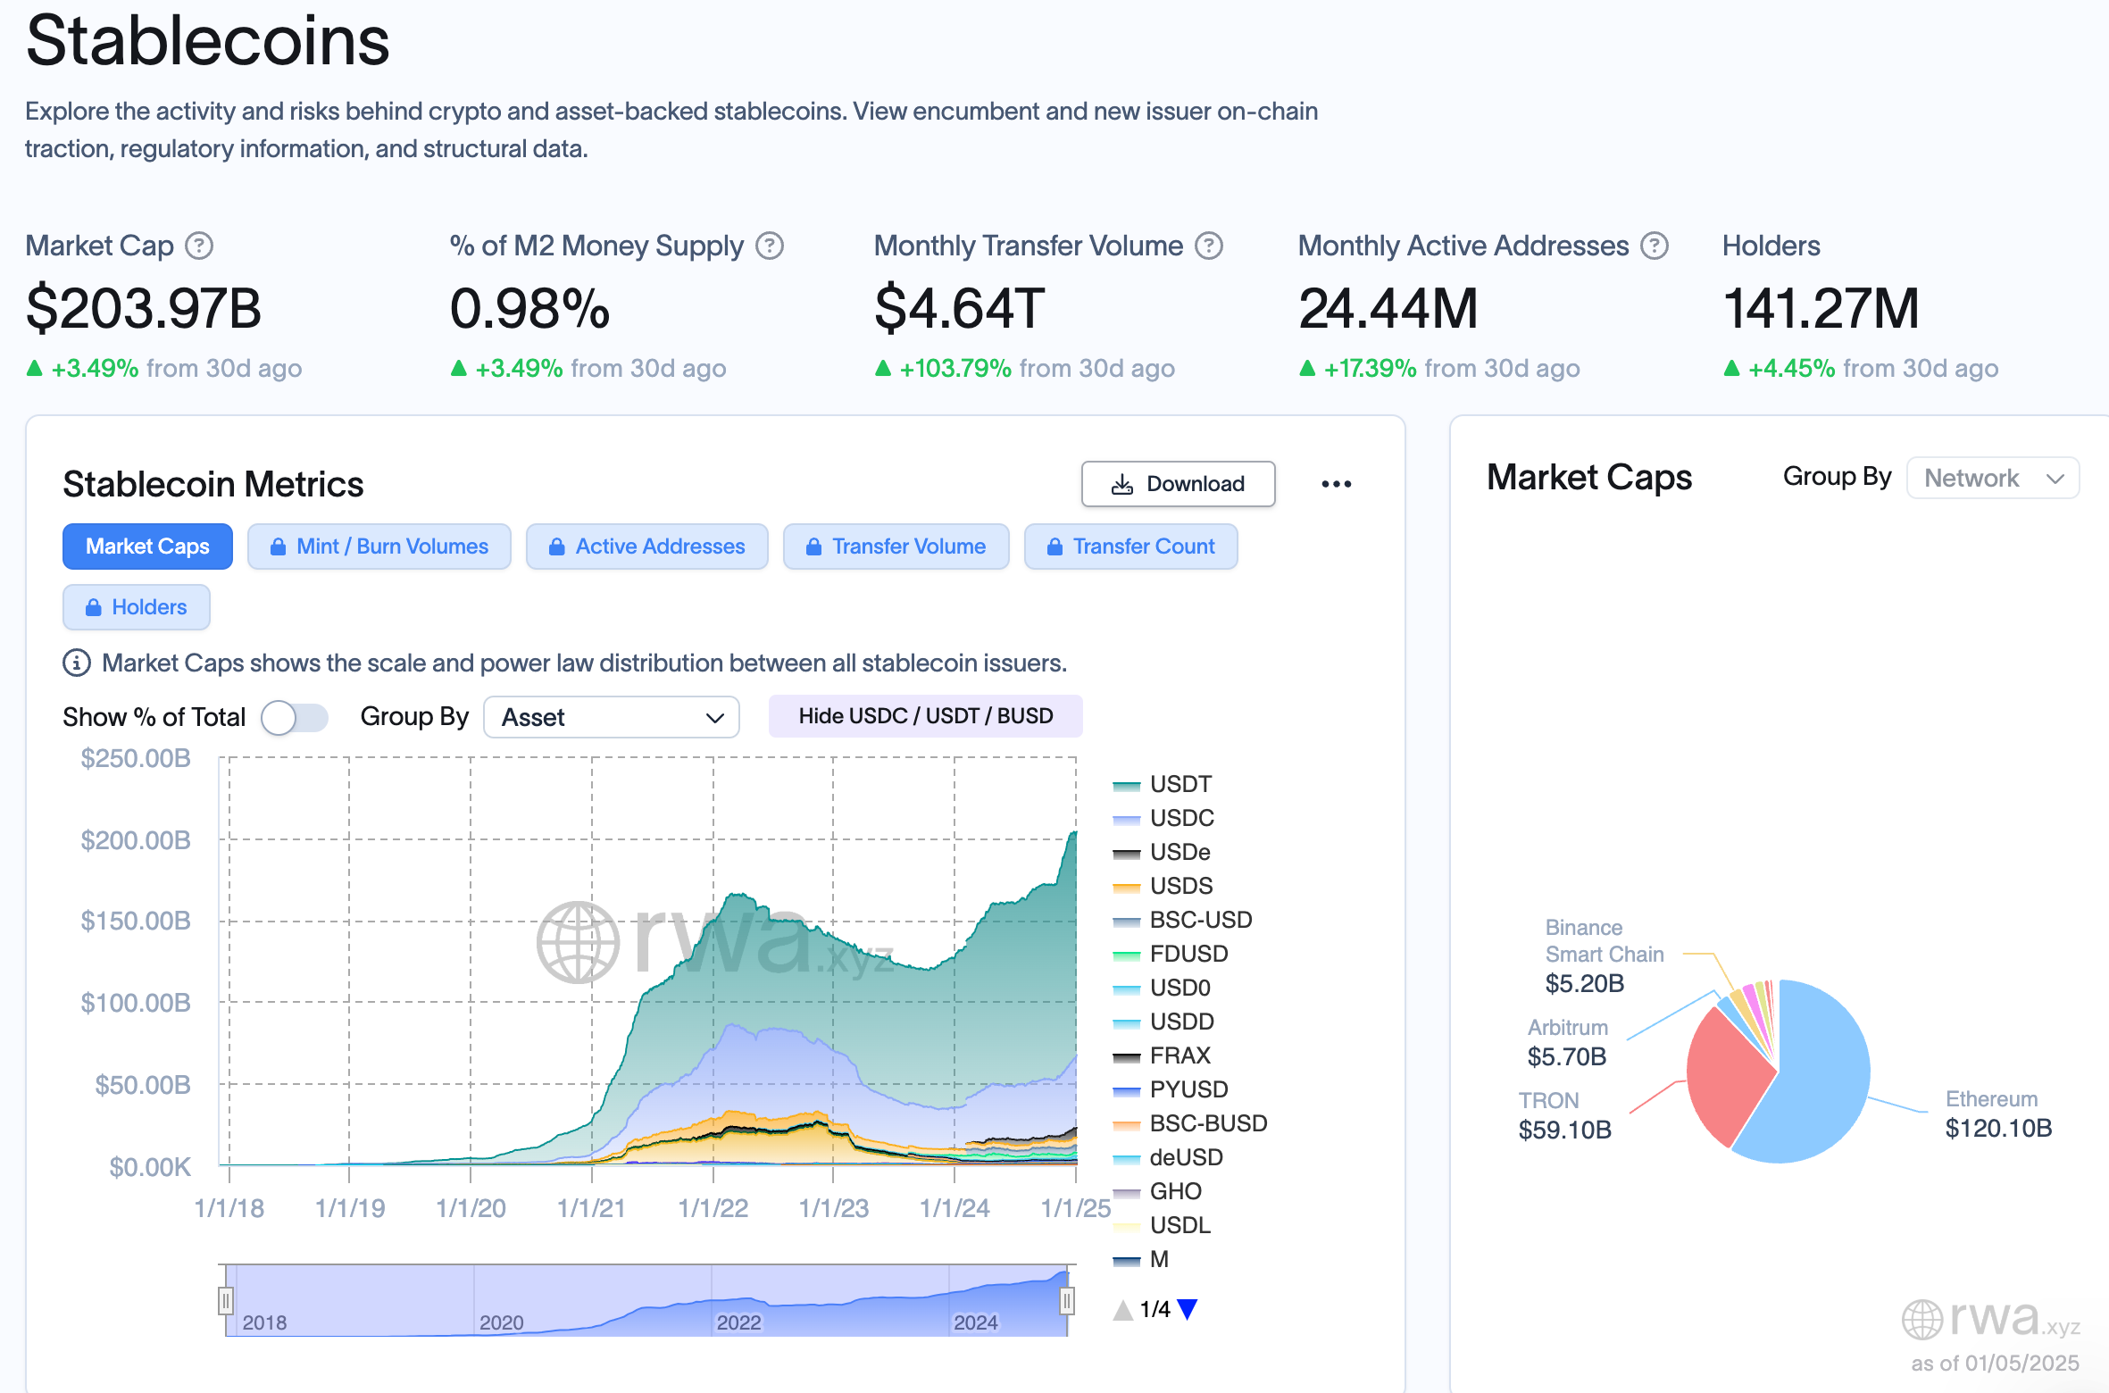
Task: Click help icon next to M2 Money Supply
Action: coord(769,246)
